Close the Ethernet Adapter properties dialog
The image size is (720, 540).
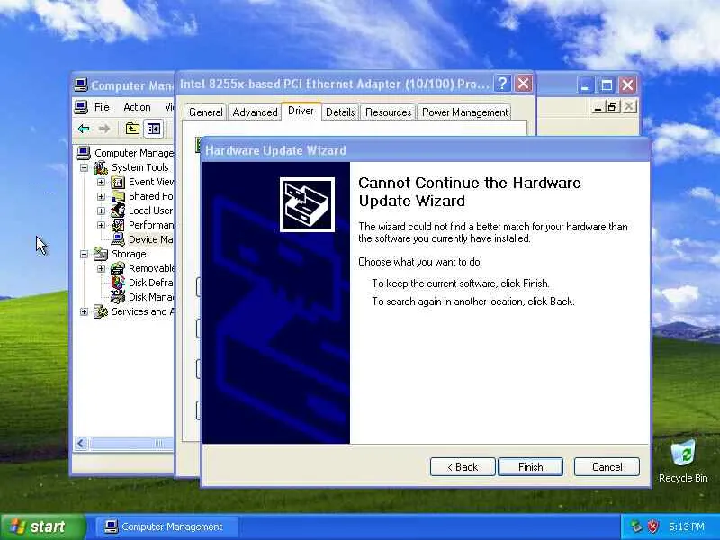(x=523, y=84)
